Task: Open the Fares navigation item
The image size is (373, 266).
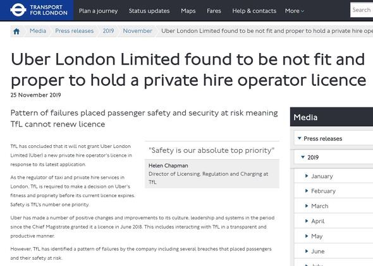Action: 214,11
